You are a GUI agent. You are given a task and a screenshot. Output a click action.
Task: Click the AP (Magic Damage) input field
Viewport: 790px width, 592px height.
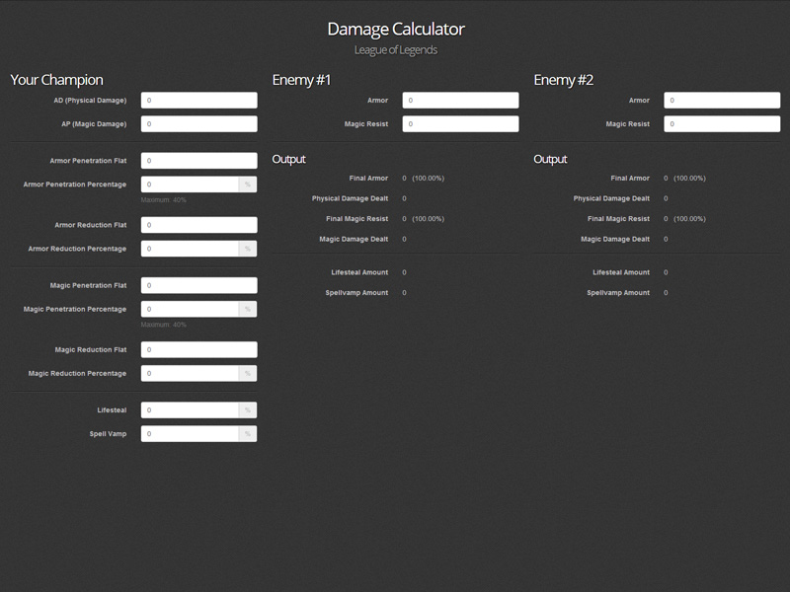pos(199,124)
